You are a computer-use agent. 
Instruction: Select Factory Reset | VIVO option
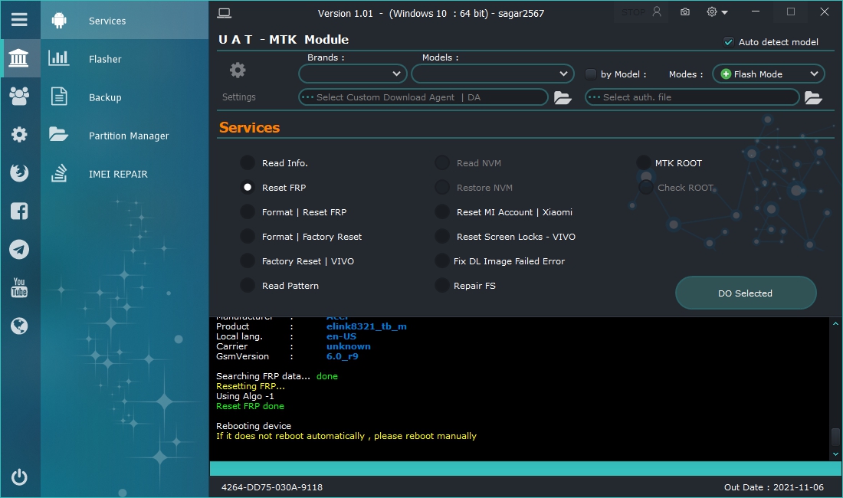248,261
